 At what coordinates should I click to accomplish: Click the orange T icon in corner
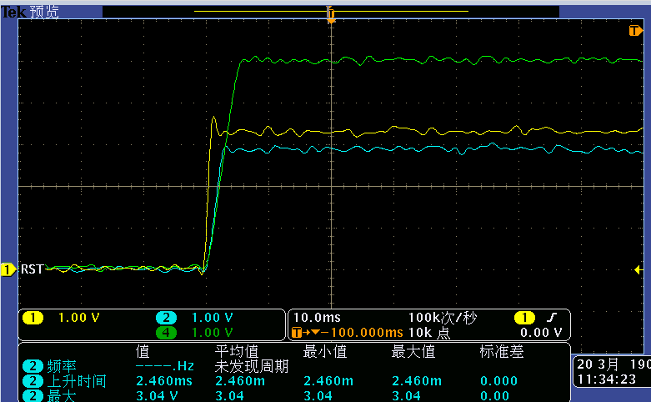(x=635, y=30)
